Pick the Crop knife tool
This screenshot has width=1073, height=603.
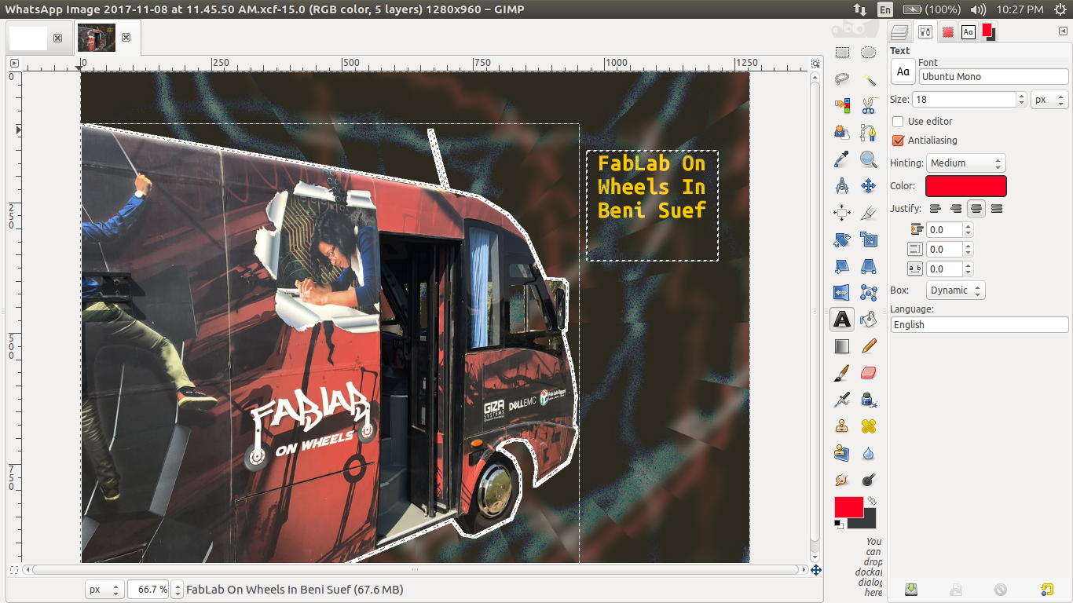point(868,213)
